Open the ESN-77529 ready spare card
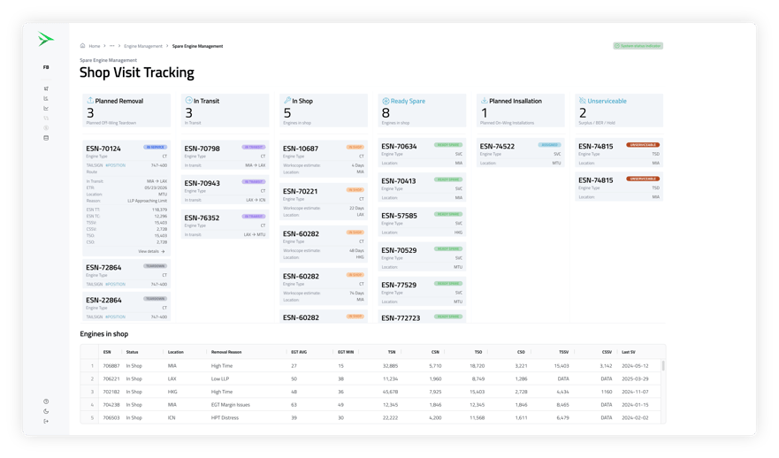779x458 pixels. tap(422, 292)
